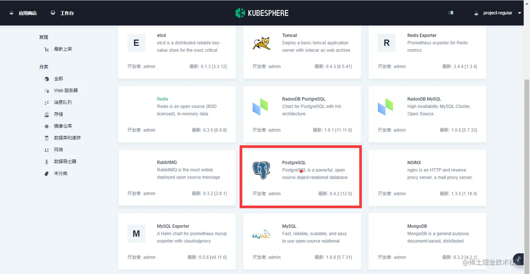
Task: Open the Tomcat app title
Action: 290,35
